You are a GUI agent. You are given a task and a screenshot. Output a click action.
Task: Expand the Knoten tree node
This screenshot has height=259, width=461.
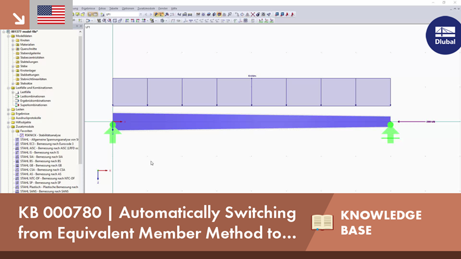coord(13,40)
